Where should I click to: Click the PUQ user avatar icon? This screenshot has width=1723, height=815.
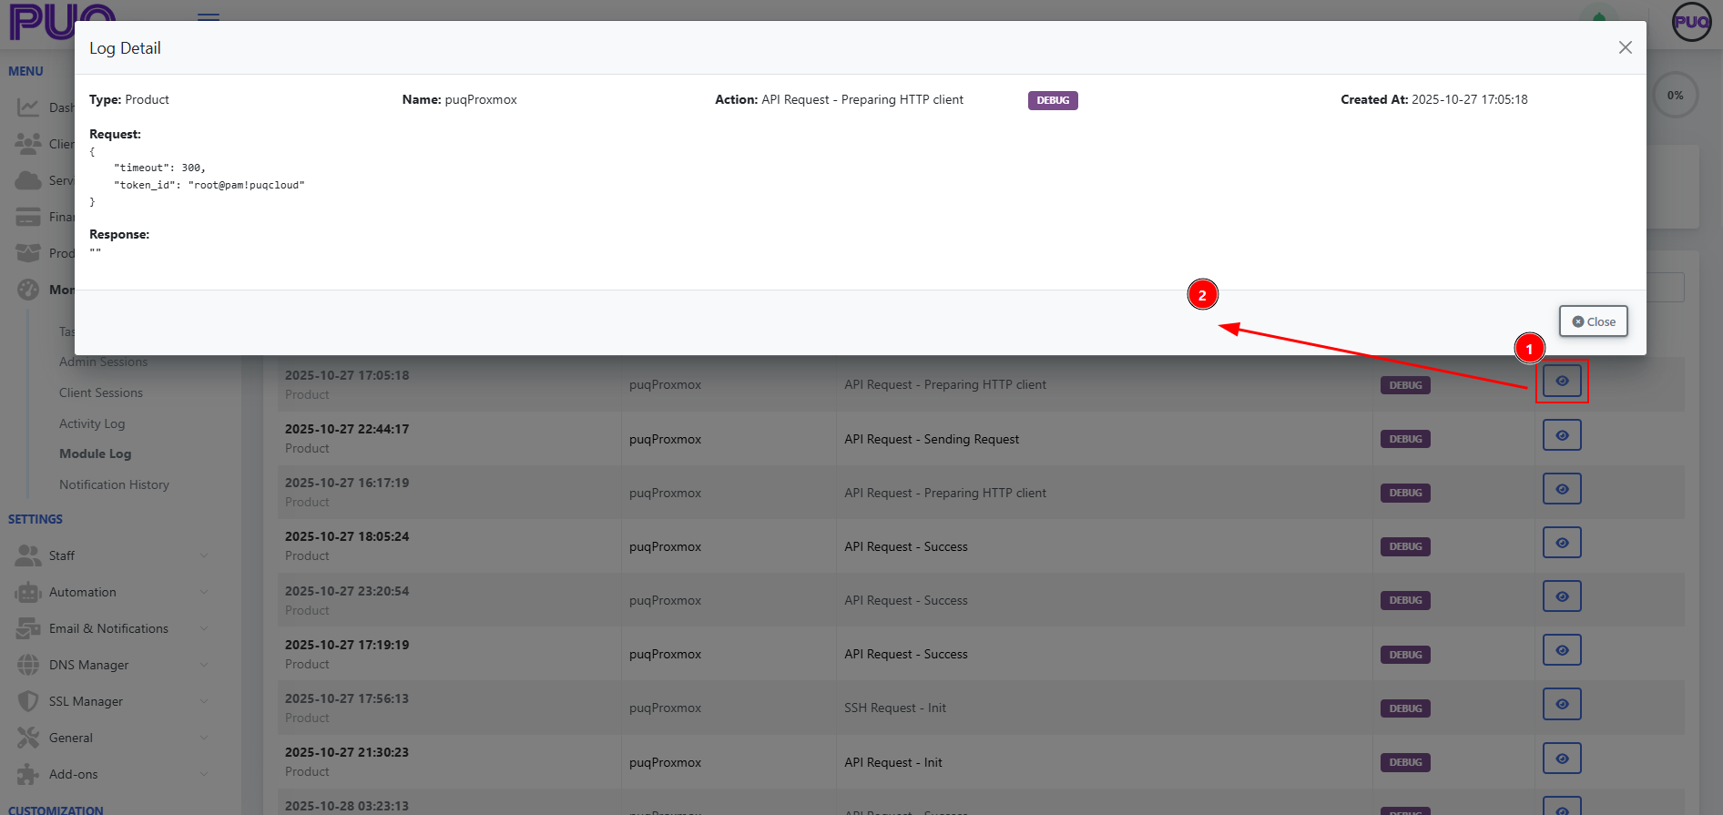(1691, 22)
